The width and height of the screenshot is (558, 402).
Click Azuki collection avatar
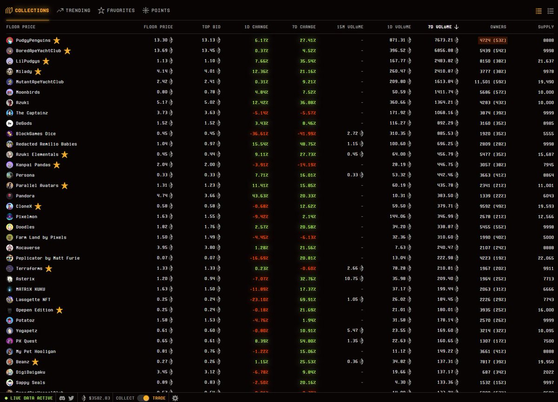pyautogui.click(x=10, y=102)
